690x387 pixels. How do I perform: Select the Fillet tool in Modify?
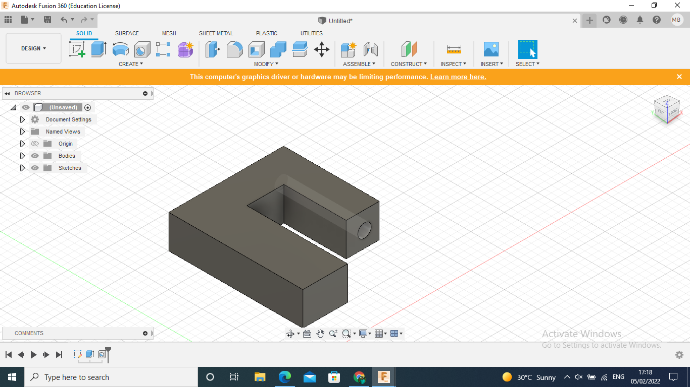235,49
